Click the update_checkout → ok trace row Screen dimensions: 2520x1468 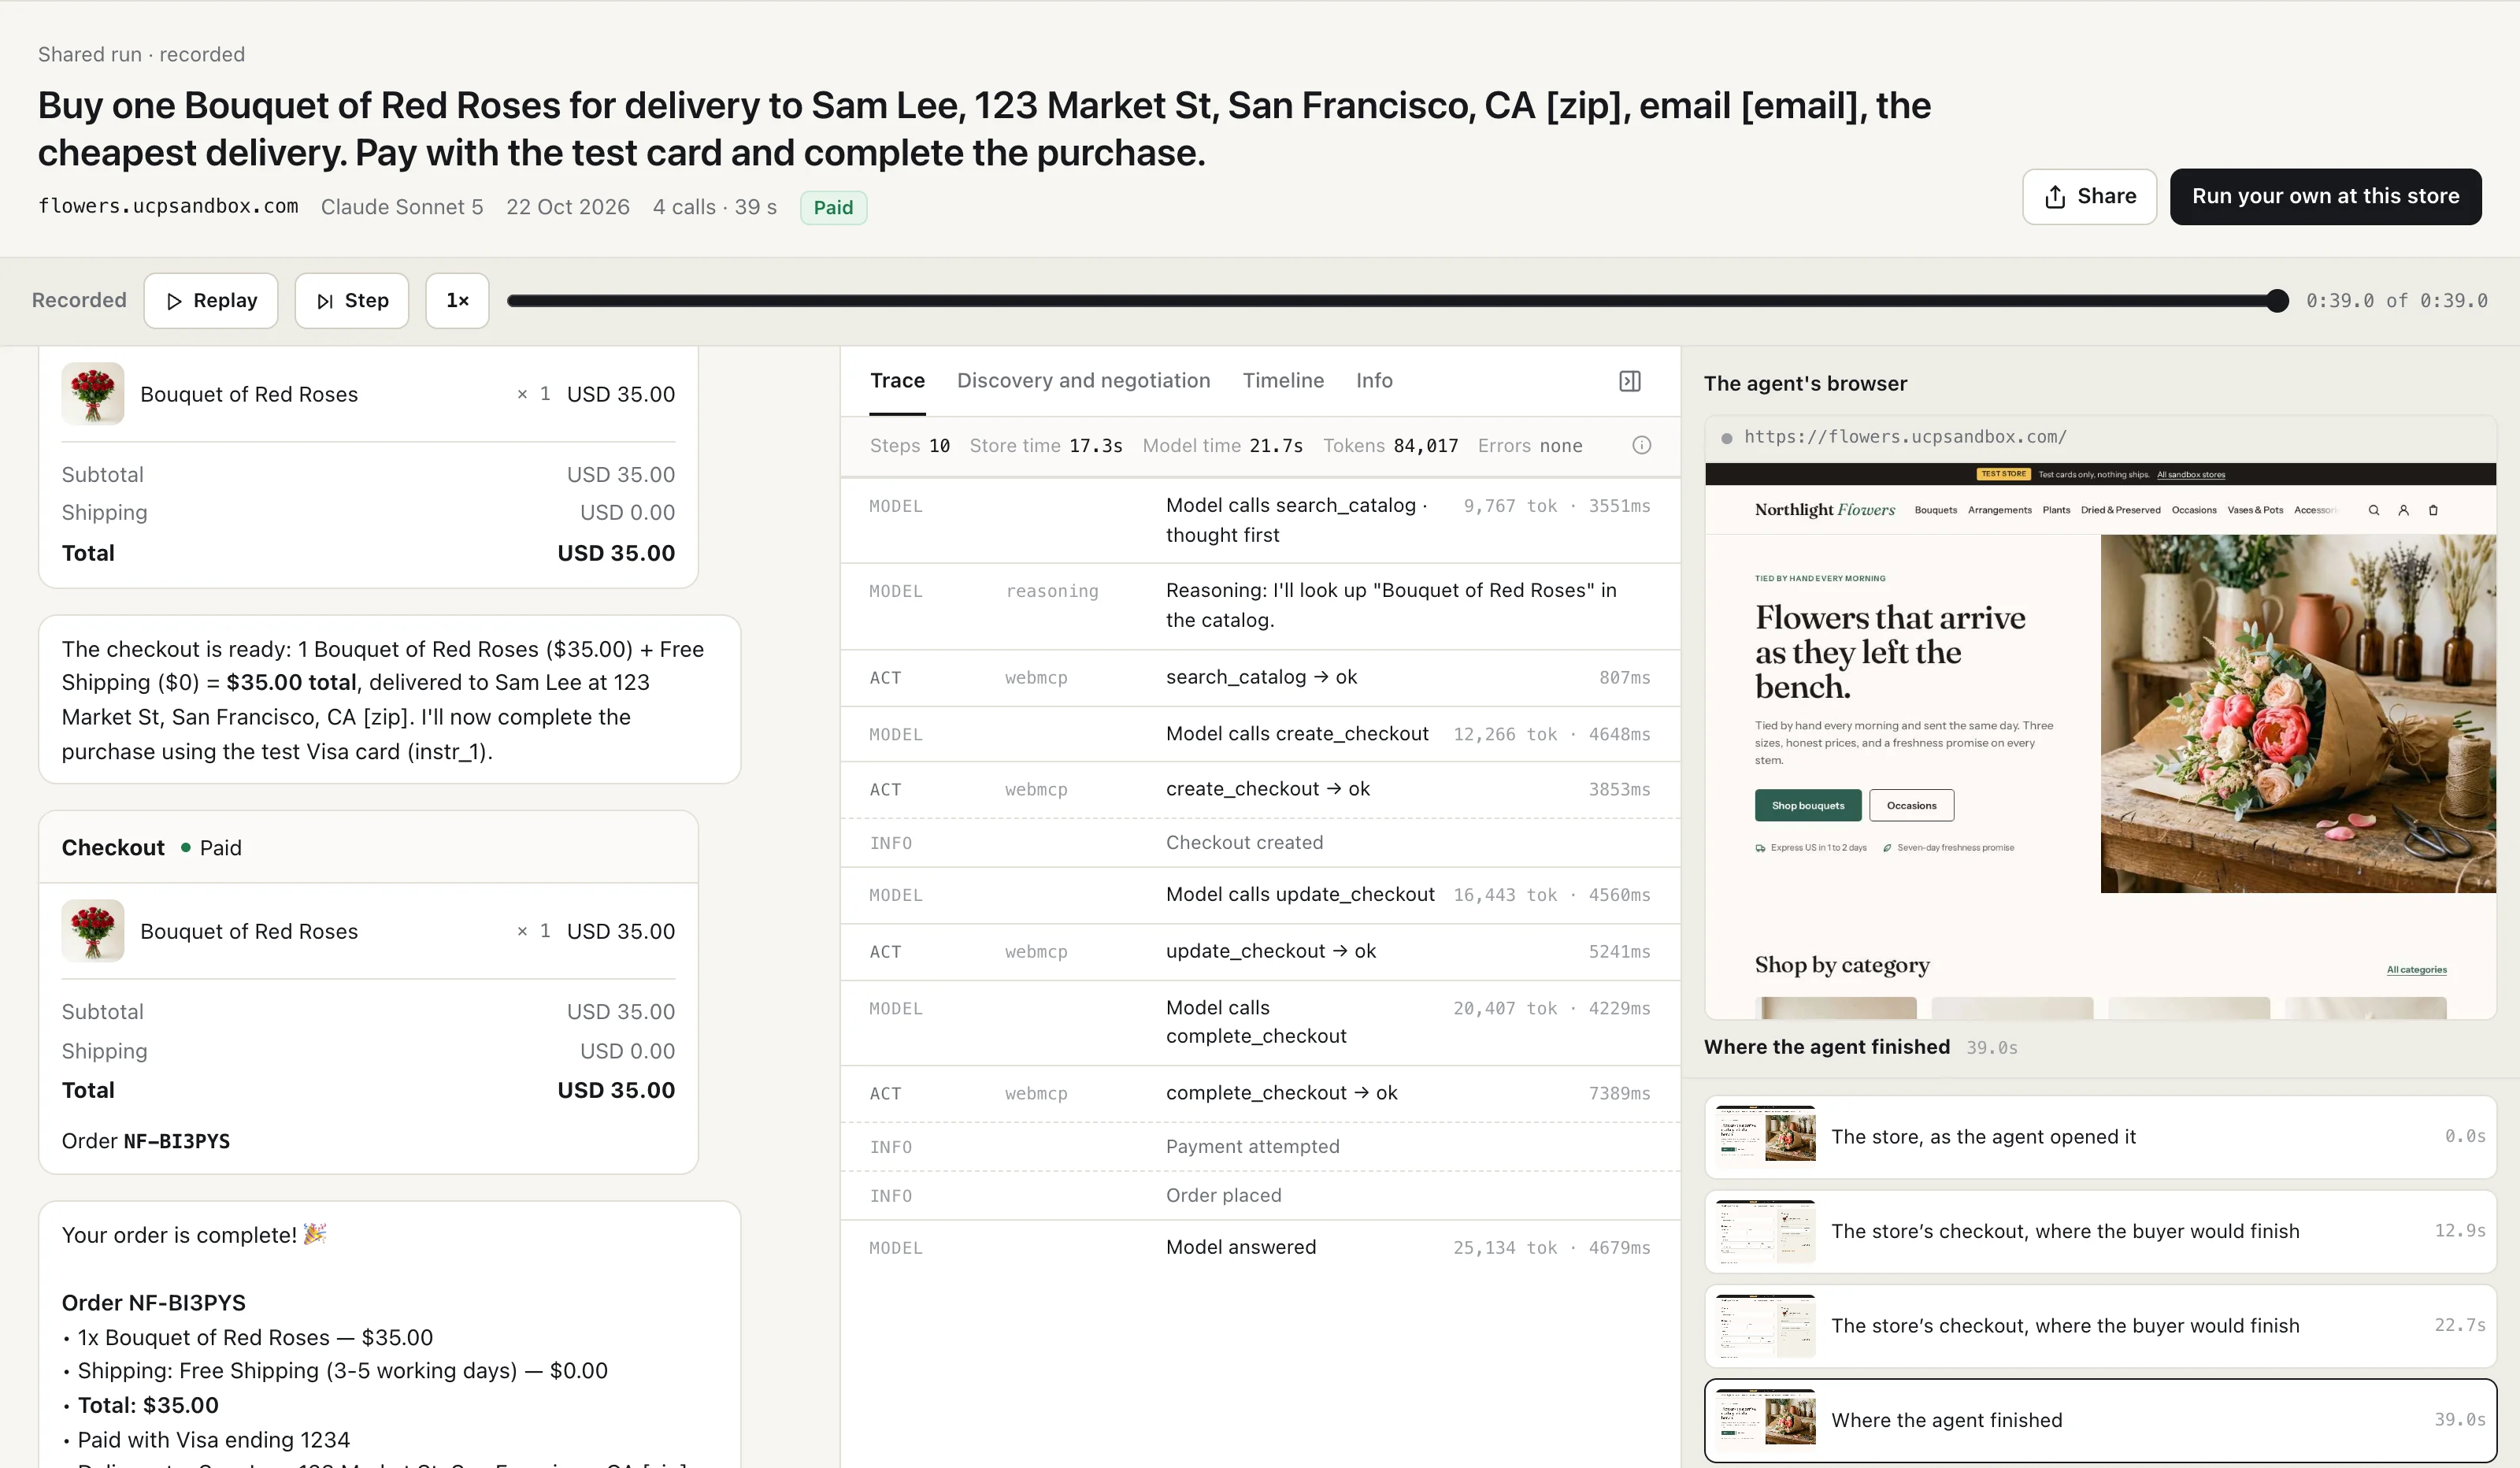point(1260,951)
